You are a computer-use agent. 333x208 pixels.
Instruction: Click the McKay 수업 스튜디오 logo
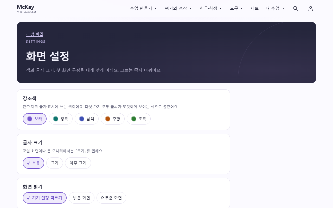[27, 9]
